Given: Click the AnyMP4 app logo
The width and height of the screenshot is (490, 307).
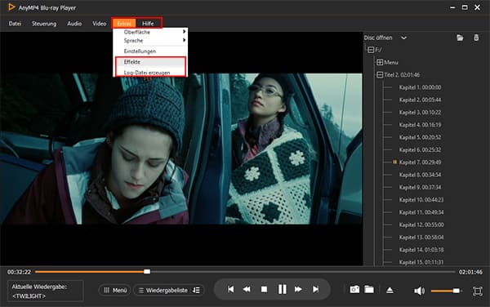Looking at the screenshot, I should pyautogui.click(x=11, y=7).
